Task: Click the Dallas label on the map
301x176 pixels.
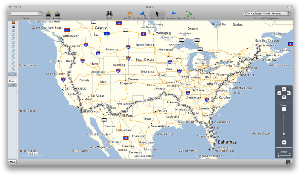Action: (162, 111)
